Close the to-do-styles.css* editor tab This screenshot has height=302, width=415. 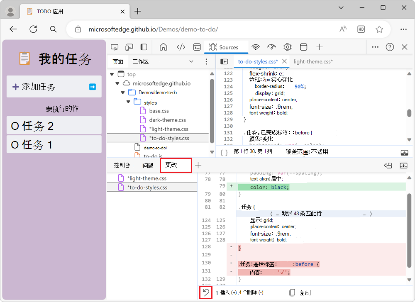(285, 61)
